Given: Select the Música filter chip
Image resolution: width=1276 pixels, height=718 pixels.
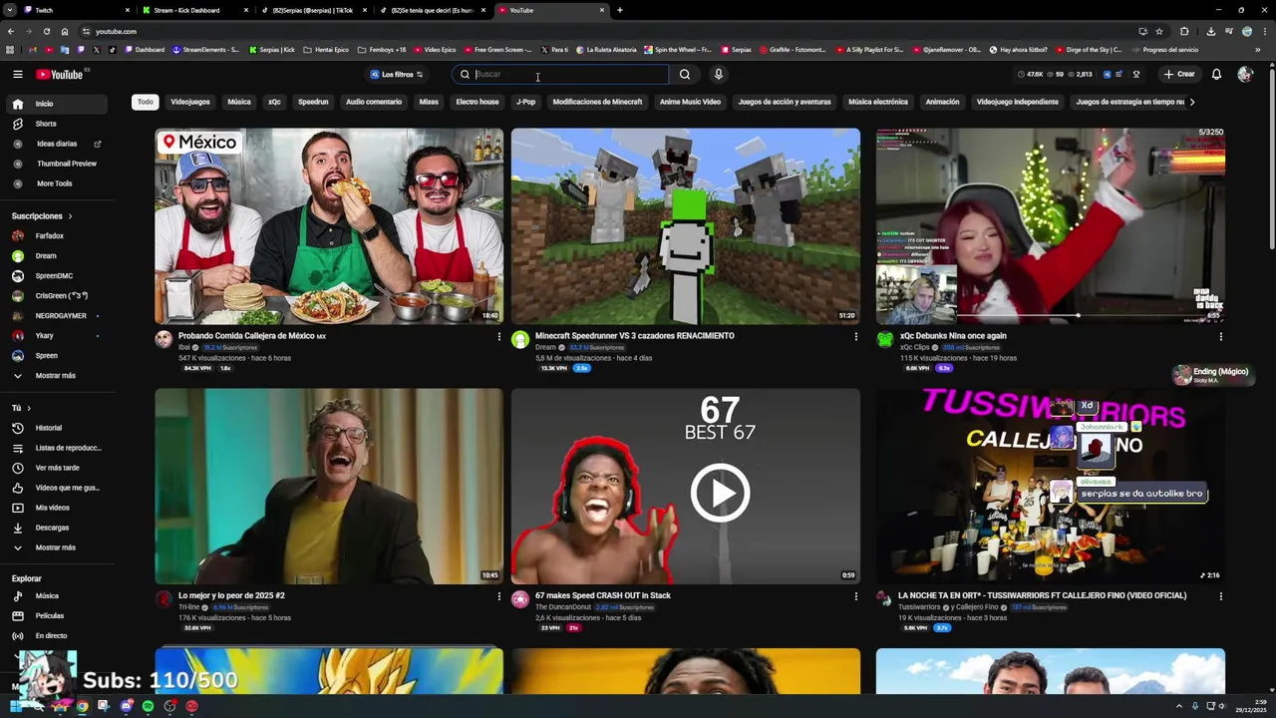Looking at the screenshot, I should click(x=239, y=102).
